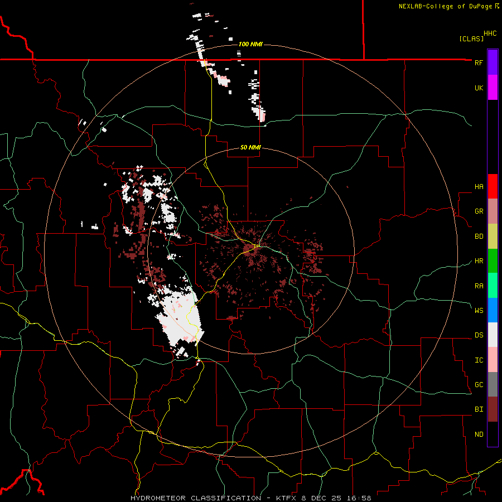The width and height of the screenshot is (502, 502).
Task: Click the DS white legend color swatch
Action: [x=493, y=335]
